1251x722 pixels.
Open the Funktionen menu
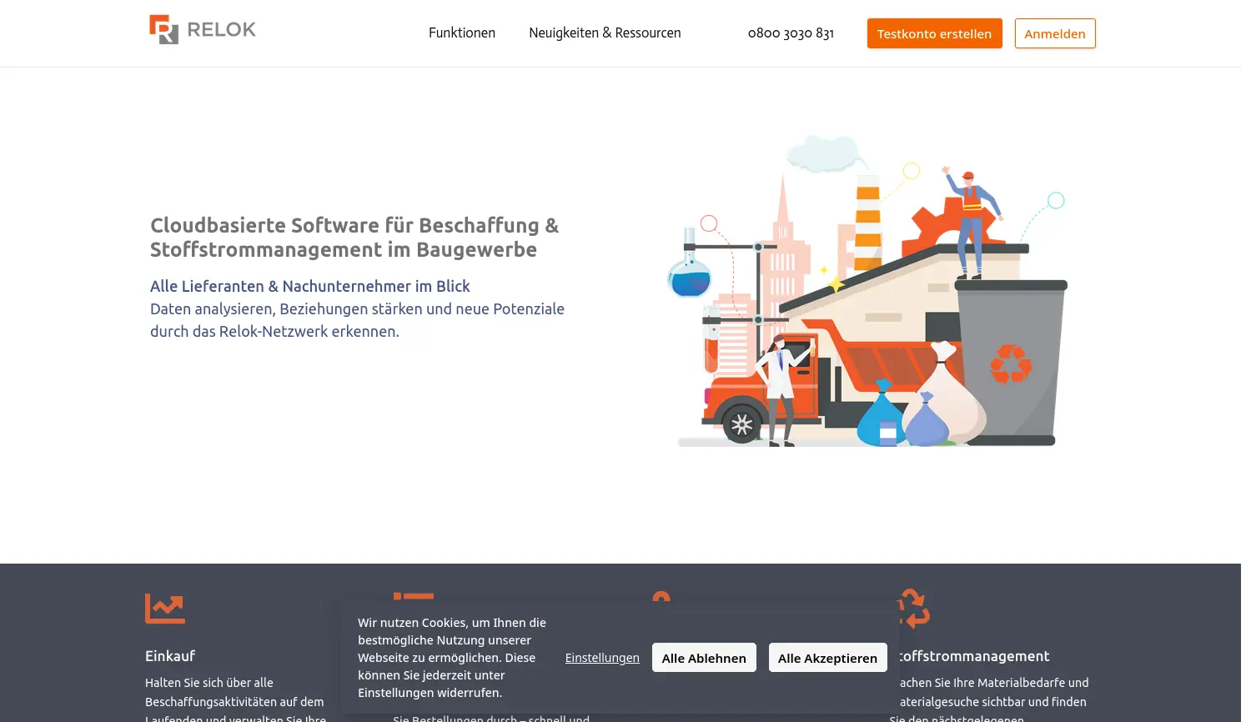pos(462,33)
